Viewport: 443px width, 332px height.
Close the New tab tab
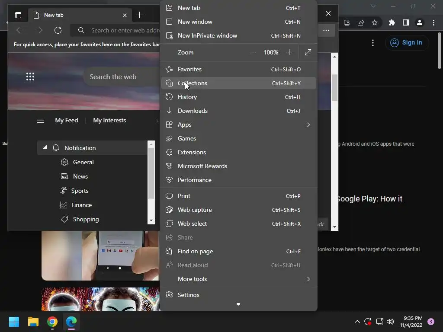(x=125, y=15)
